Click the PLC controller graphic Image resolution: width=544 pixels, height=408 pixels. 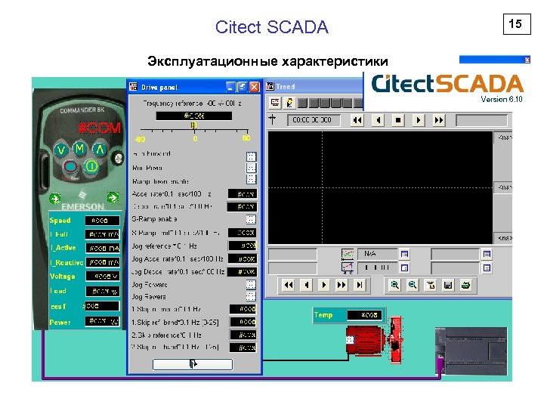tap(472, 351)
